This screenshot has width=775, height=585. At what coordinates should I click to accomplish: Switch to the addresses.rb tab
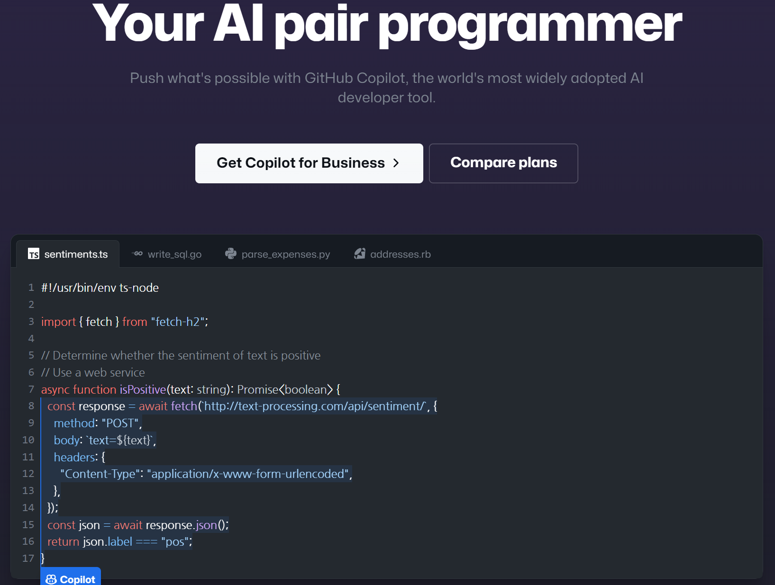[392, 254]
